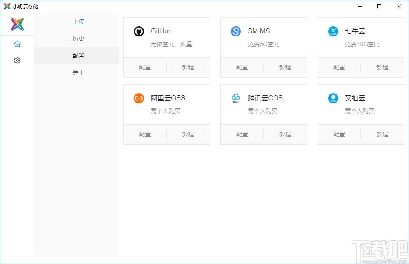Maximize the 小明云存储 window
Image resolution: width=409 pixels, height=264 pixels.
(x=379, y=6)
